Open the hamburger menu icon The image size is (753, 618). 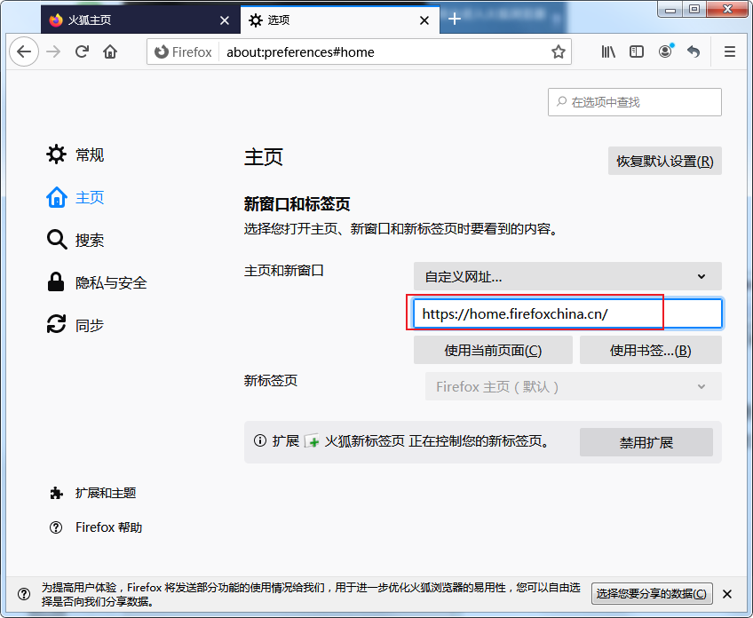[x=729, y=51]
